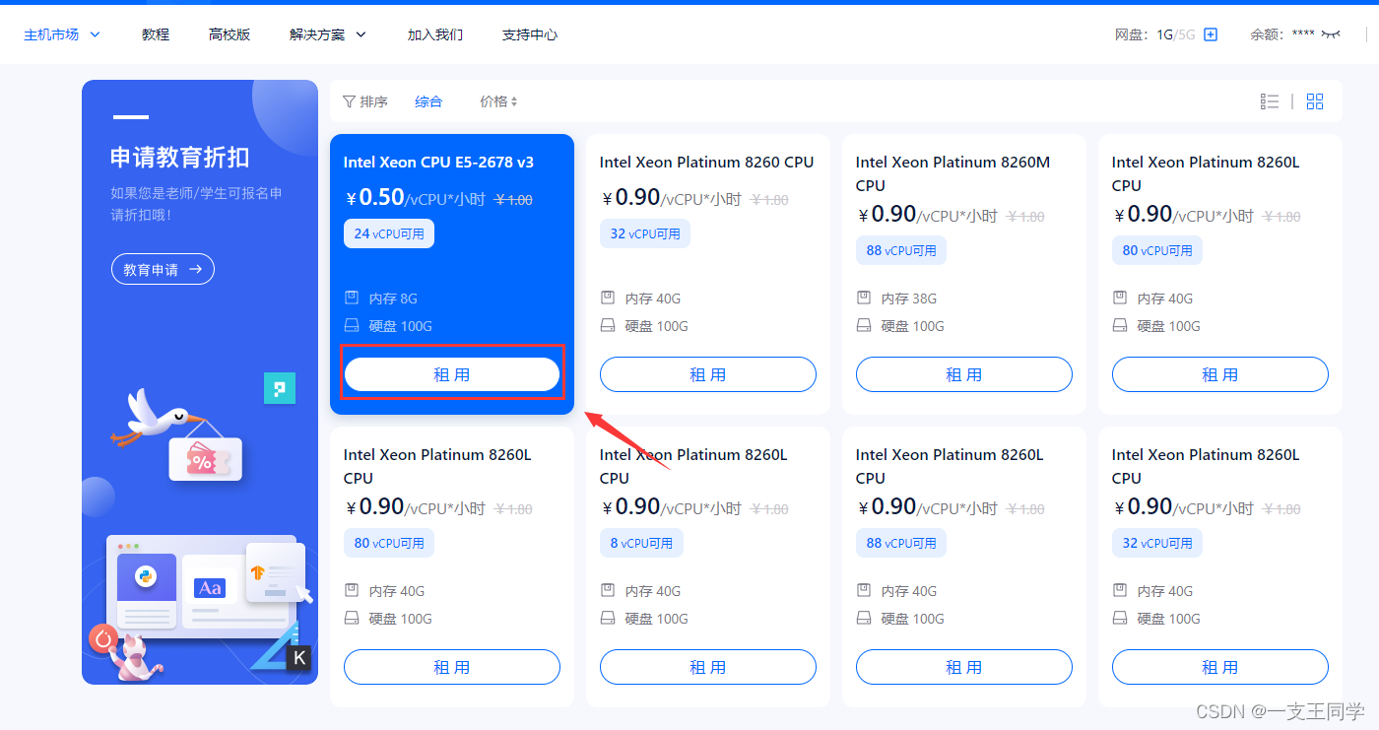Viewport: 1379px width, 730px height.
Task: Click the memory icon beside 内存 8G
Action: [x=352, y=298]
